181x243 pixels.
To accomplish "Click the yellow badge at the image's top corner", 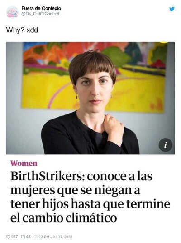I will coord(163,42).
